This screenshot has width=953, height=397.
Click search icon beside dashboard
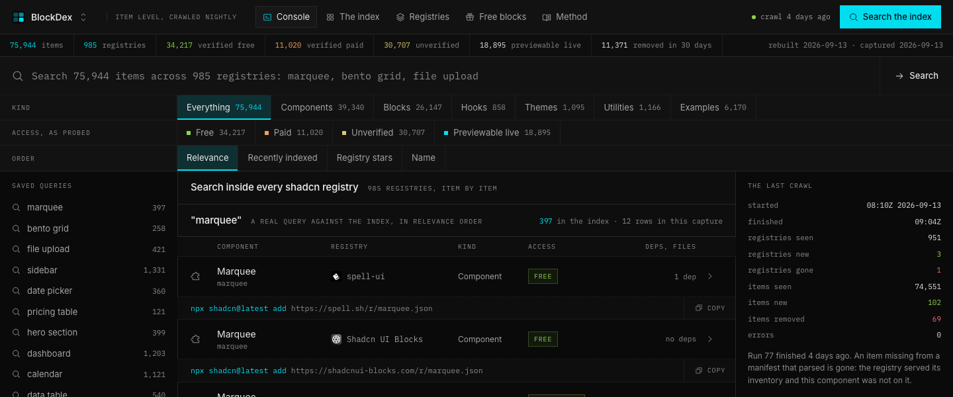pyautogui.click(x=17, y=353)
